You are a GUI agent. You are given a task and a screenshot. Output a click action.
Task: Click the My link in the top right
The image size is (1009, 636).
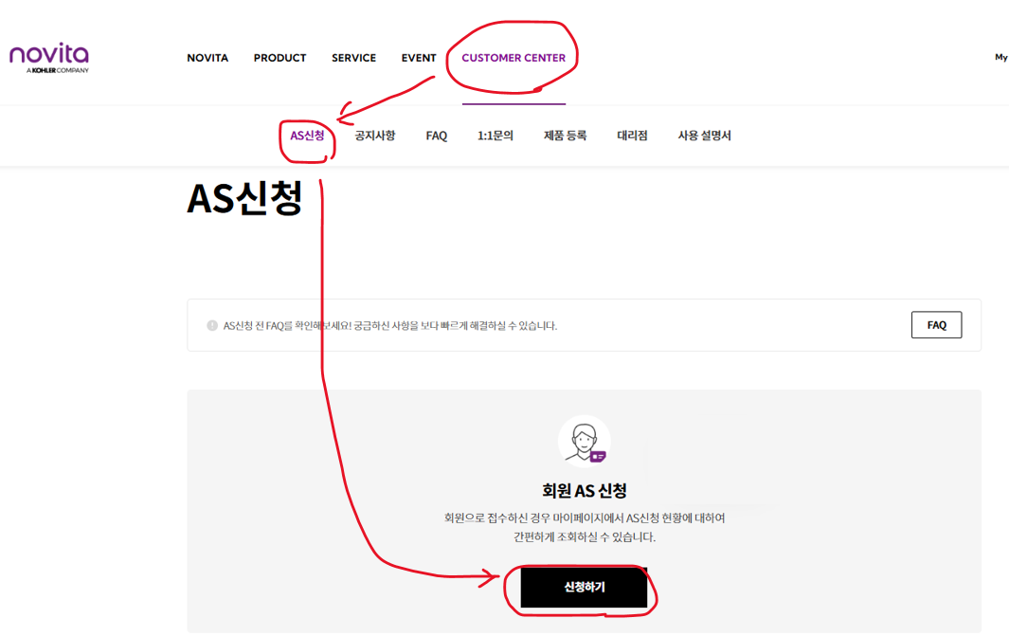click(x=1001, y=58)
